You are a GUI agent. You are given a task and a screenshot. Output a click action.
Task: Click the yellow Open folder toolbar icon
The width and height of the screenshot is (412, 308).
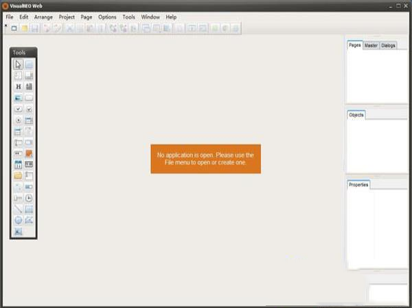coord(24,28)
